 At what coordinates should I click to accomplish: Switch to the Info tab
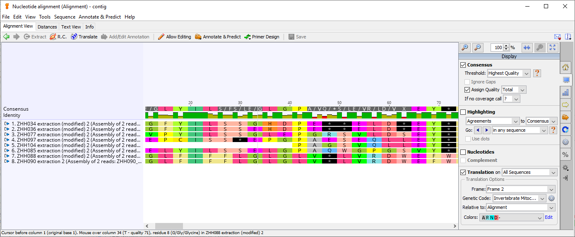[89, 27]
